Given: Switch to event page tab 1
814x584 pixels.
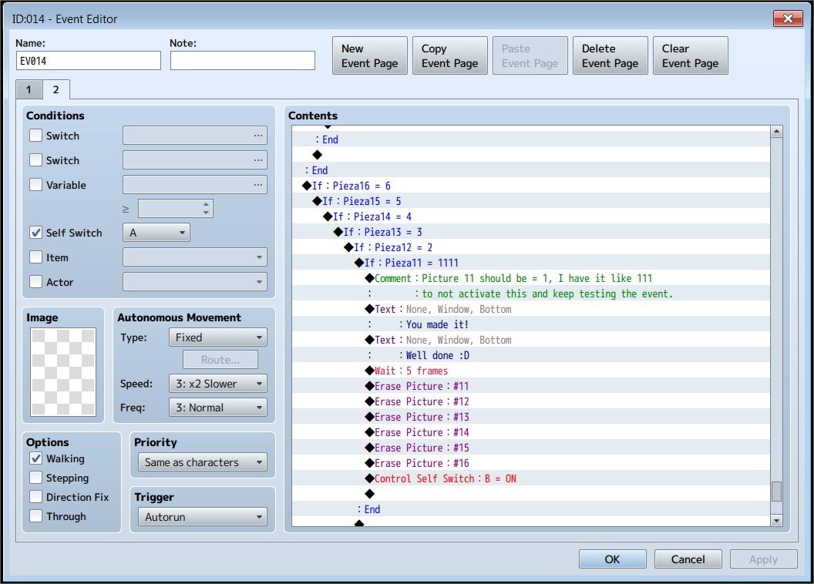Looking at the screenshot, I should tap(29, 89).
